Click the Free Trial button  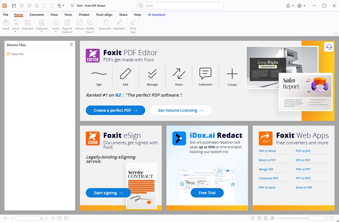click(x=207, y=193)
